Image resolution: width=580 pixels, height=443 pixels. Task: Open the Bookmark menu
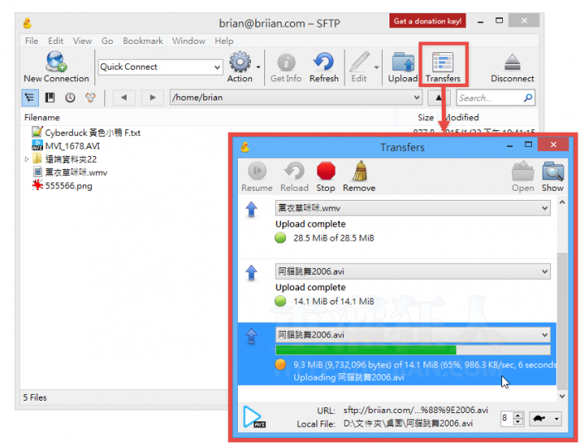point(143,41)
